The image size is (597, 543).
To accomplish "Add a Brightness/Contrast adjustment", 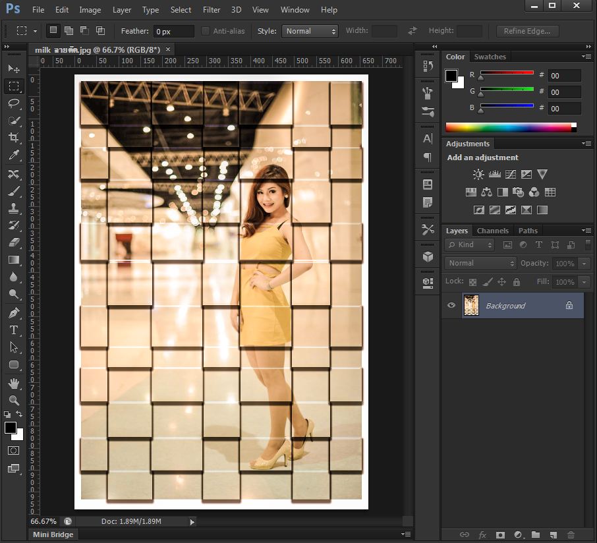I will [x=478, y=175].
